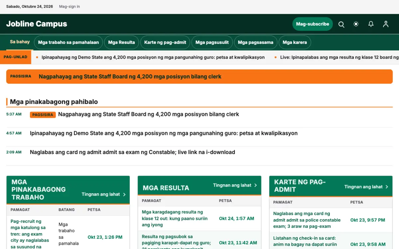Open Mga trabaho sa pamahalaan tab
Viewport: 399px width, 249px height.
pos(68,42)
